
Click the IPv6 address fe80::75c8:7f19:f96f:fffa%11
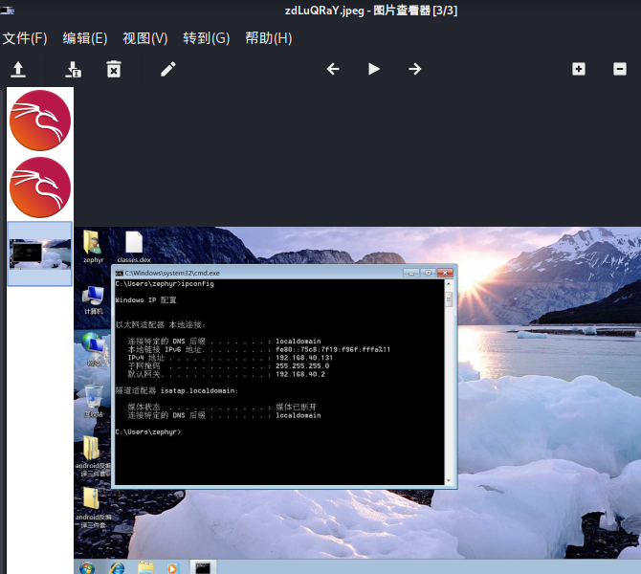click(333, 349)
